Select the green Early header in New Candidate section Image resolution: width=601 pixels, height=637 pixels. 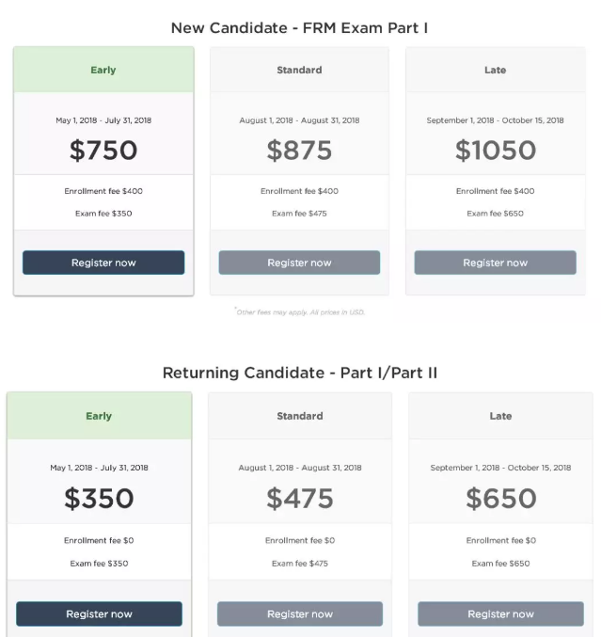(103, 70)
